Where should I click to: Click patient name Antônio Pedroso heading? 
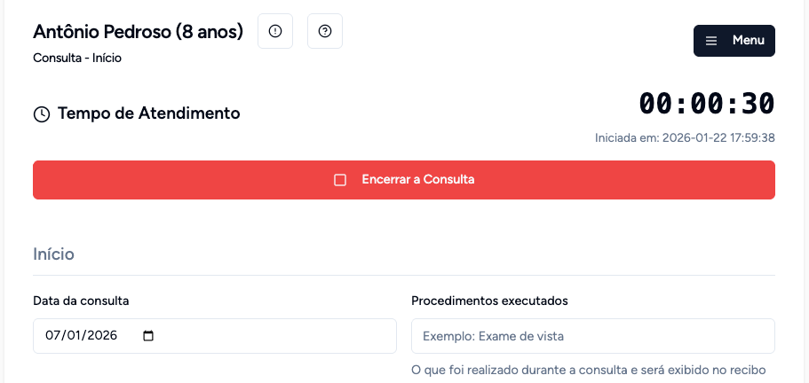pos(138,32)
